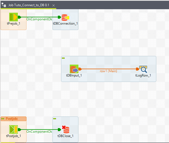The image size is (169, 143).
Task: Collapse the Postjob subjob box
Action: [3, 119]
